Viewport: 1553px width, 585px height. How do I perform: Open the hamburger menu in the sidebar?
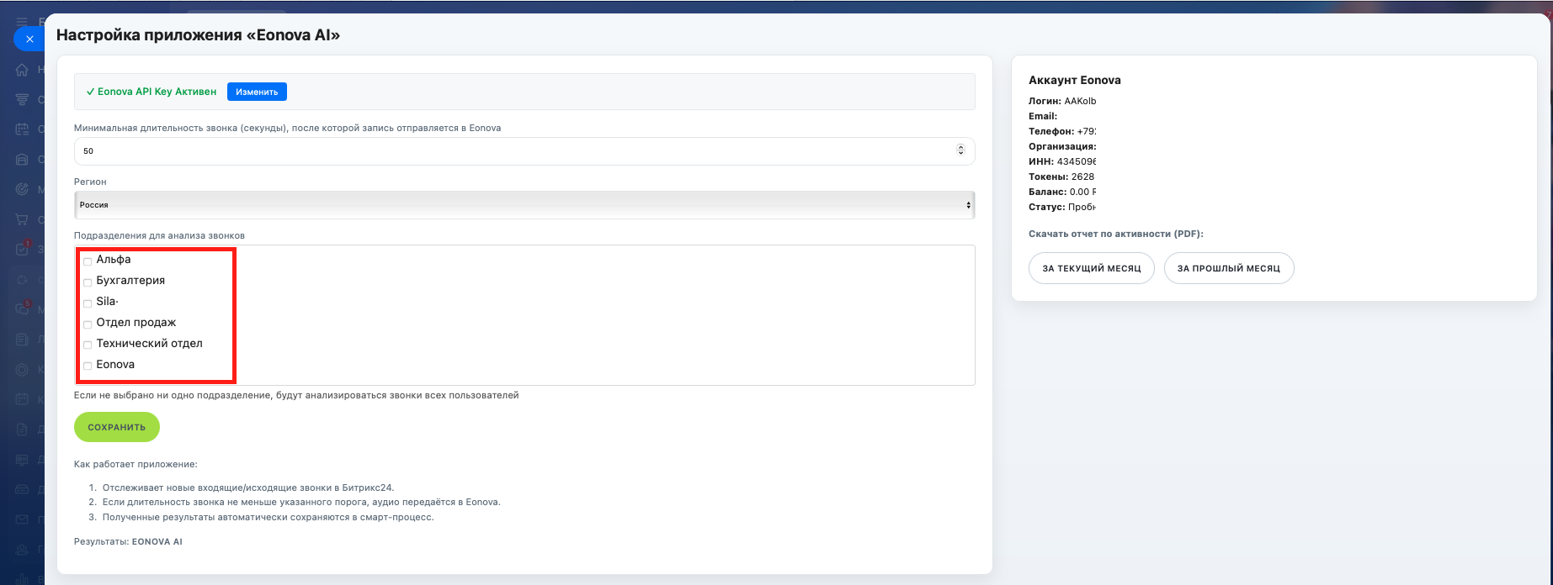click(x=22, y=22)
